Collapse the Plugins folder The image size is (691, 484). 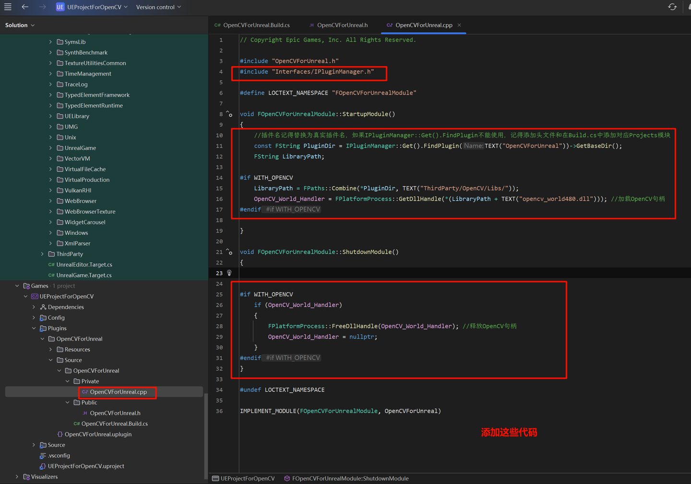(34, 328)
